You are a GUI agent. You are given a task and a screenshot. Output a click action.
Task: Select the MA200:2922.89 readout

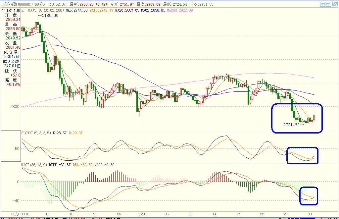[180, 10]
